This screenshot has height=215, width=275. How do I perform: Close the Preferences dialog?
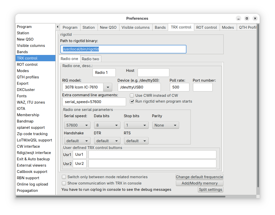(255, 18)
